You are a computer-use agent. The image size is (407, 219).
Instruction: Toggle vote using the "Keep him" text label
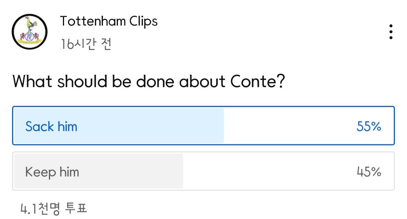click(52, 172)
